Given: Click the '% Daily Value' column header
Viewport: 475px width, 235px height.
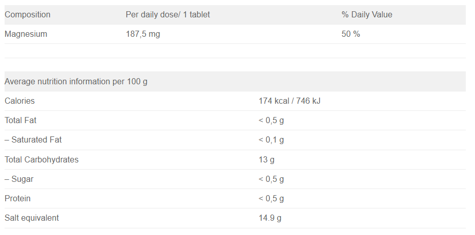Looking at the screenshot, I should (367, 15).
